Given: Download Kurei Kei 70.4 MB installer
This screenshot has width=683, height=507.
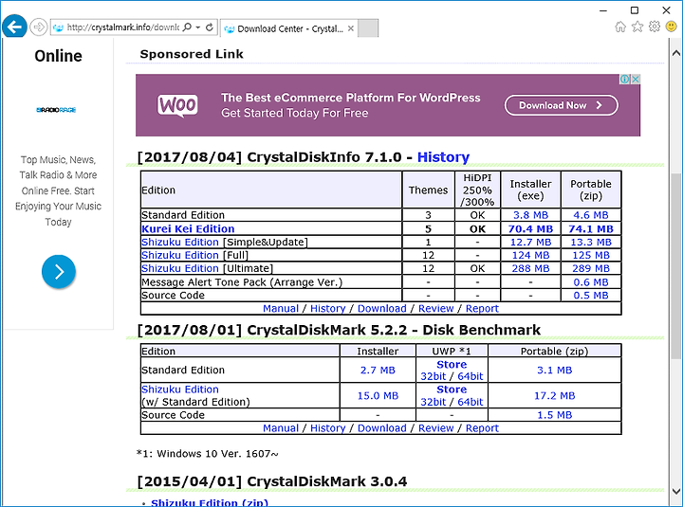Looking at the screenshot, I should [530, 229].
